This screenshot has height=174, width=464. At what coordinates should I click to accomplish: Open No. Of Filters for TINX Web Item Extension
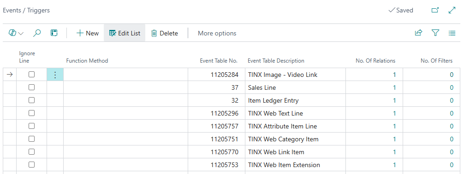coord(452,165)
